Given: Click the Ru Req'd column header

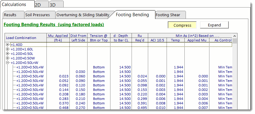Looking at the screenshot, I should coord(140,38).
